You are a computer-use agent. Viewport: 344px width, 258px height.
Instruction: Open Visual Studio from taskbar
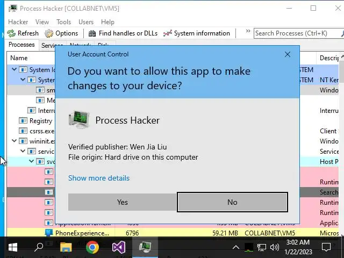point(119,247)
